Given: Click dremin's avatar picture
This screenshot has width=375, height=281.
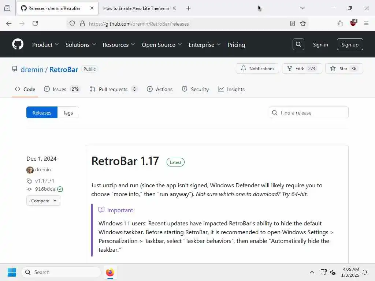Looking at the screenshot, I should [x=30, y=170].
